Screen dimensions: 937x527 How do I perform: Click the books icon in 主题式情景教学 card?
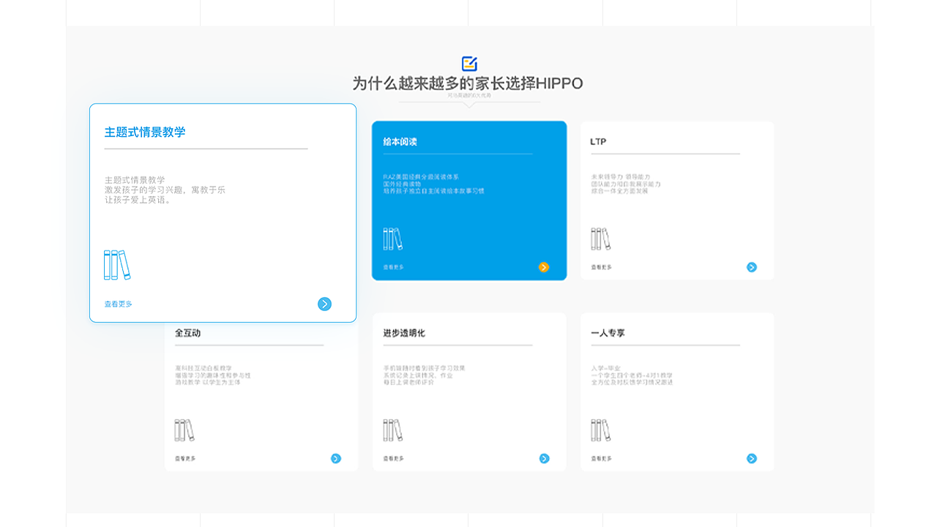117,265
